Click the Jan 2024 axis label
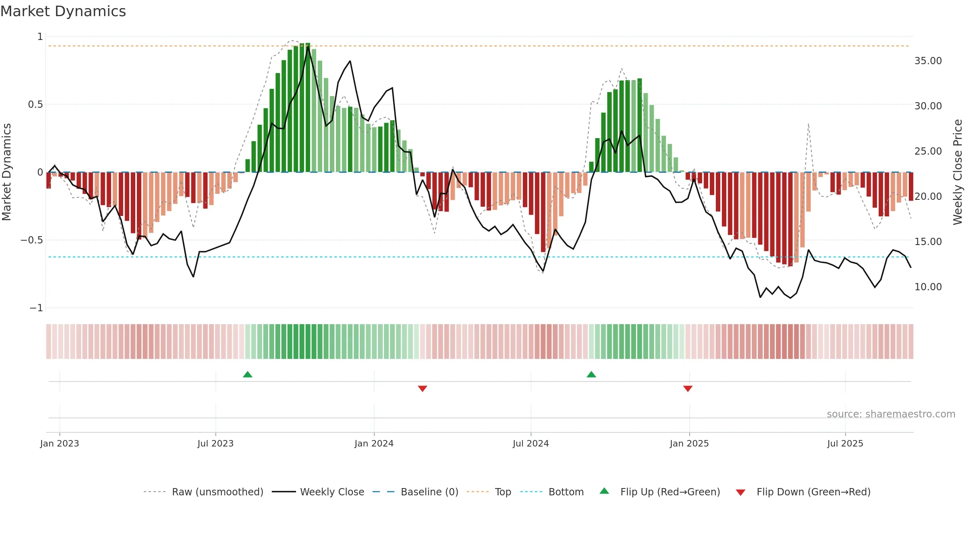This screenshot has width=969, height=545. point(374,443)
